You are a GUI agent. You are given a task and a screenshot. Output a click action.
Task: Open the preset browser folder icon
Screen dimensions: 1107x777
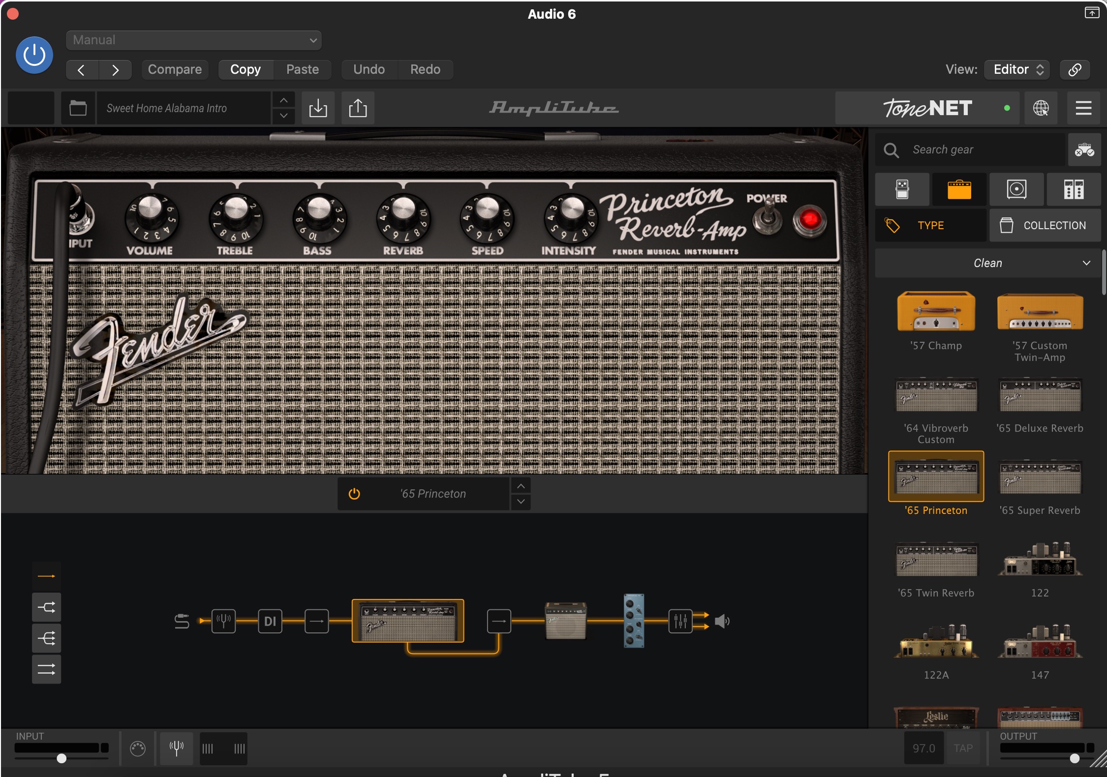78,108
